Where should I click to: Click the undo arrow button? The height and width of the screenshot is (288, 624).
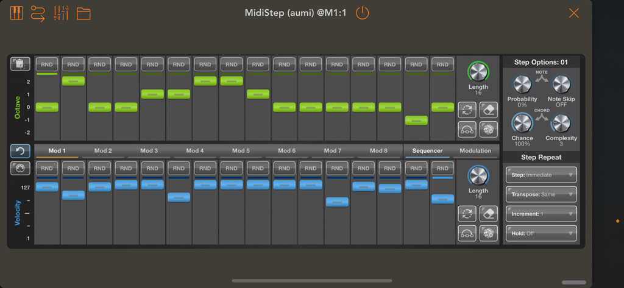(x=20, y=151)
